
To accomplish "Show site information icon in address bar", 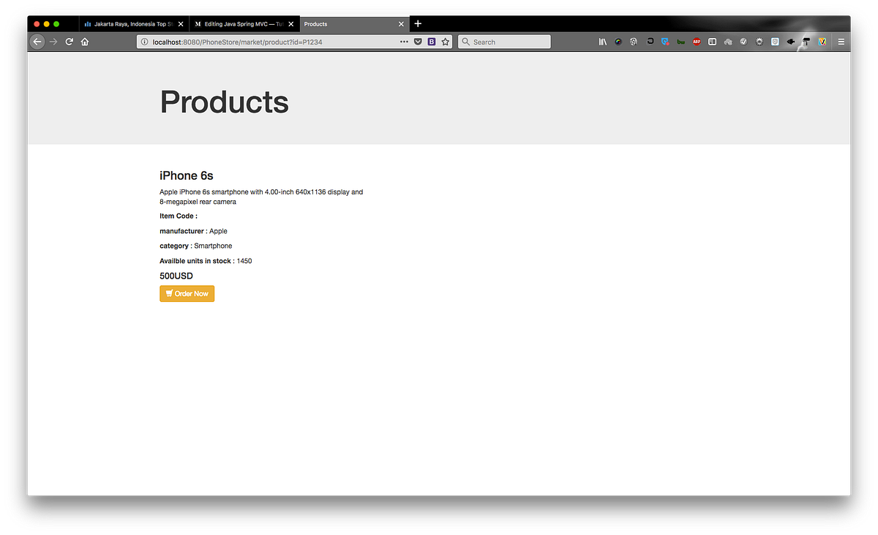I will click(144, 42).
